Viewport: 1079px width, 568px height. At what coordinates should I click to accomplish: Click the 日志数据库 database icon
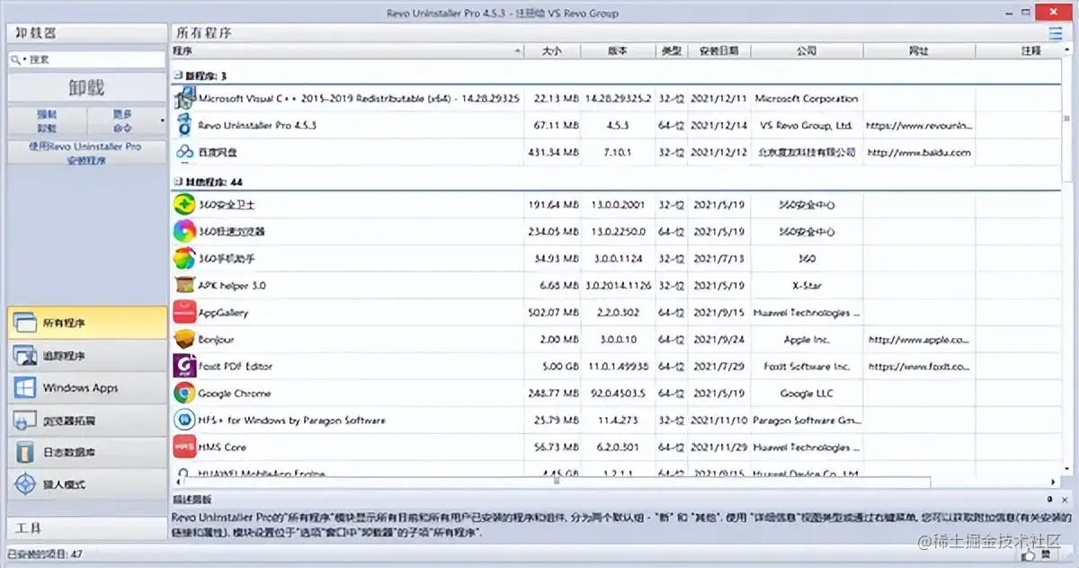coord(25,452)
